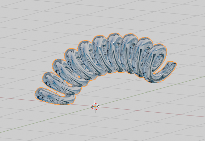Image resolution: width=205 pixels, height=141 pixels.
Task: Click empty floor directly below the 3D cursor
Action: tap(95, 126)
